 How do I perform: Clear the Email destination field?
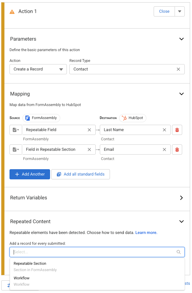pyautogui.click(x=164, y=150)
